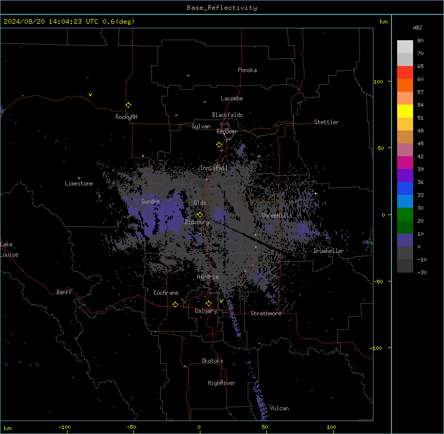444x434 pixels.
Task: Select the light gray 80 dBZ legend swatch
Action: coord(405,46)
